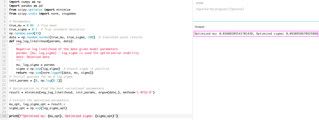Click the sigma_opt = np.exp line

pos(38,108)
